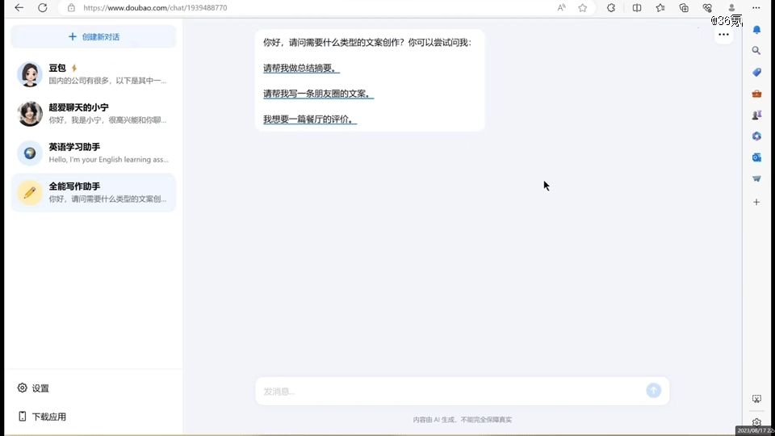Open 设置 settings in the left panel
The image size is (775, 436).
coord(34,388)
